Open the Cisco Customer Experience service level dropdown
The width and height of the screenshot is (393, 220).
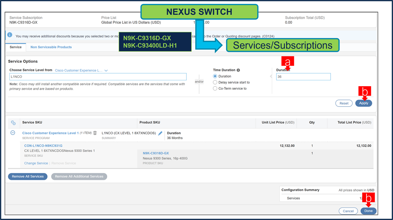coord(81,71)
